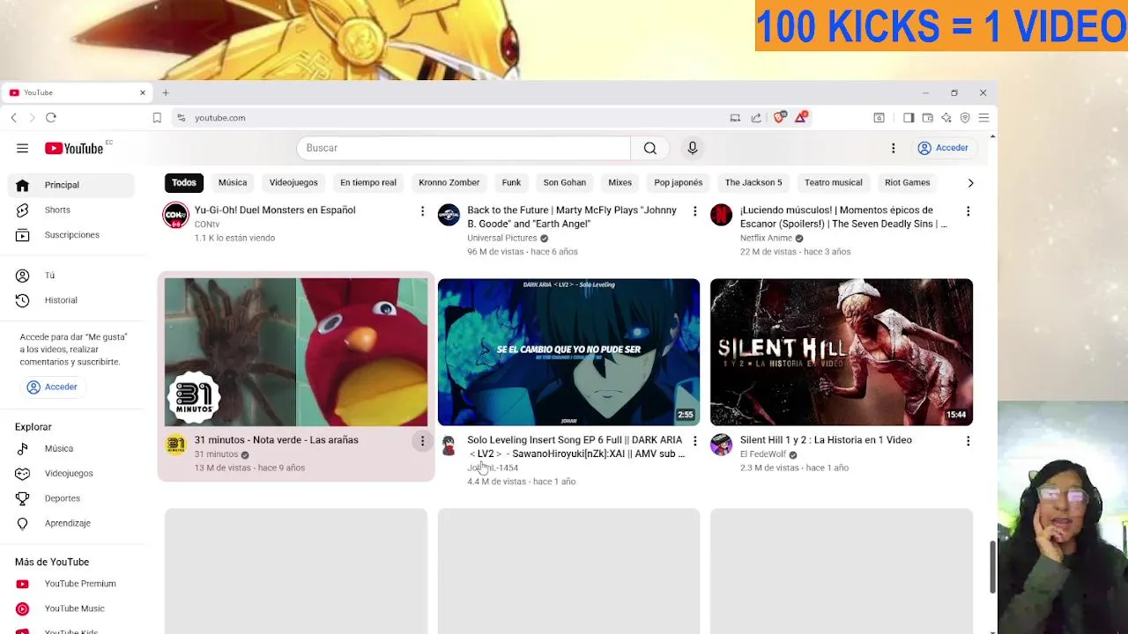Viewport: 1128px width, 634px height.
Task: Click the Universal Pictures channel avatar
Action: pyautogui.click(x=449, y=215)
